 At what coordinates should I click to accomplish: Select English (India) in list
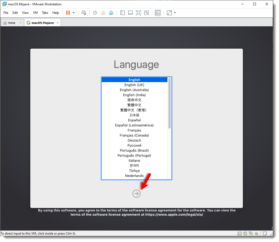tap(134, 95)
